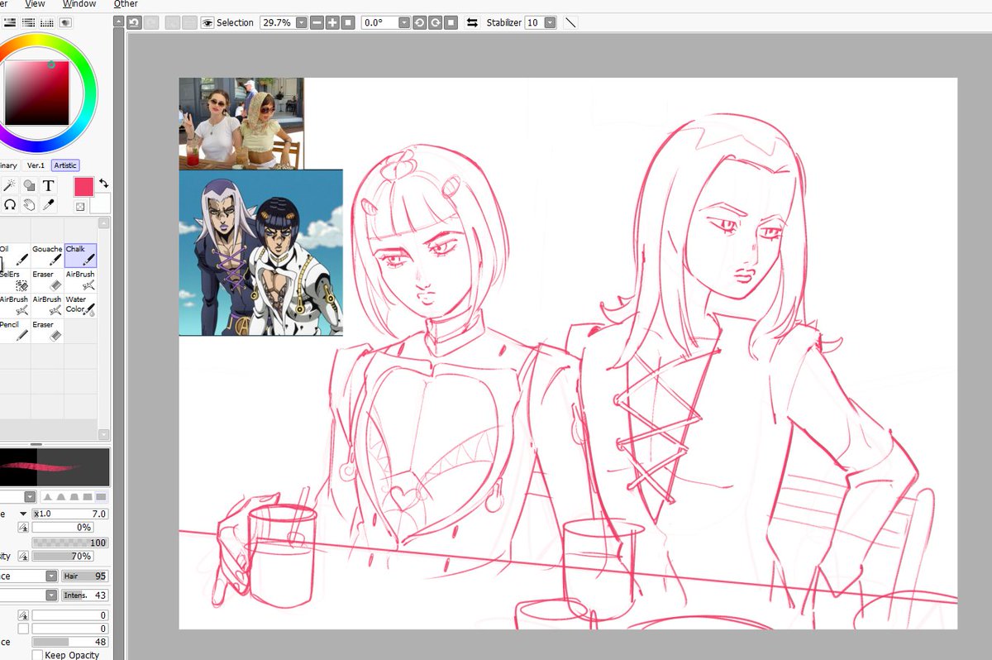Click the Undo arrow button
Image resolution: width=992 pixels, height=660 pixels.
134,22
